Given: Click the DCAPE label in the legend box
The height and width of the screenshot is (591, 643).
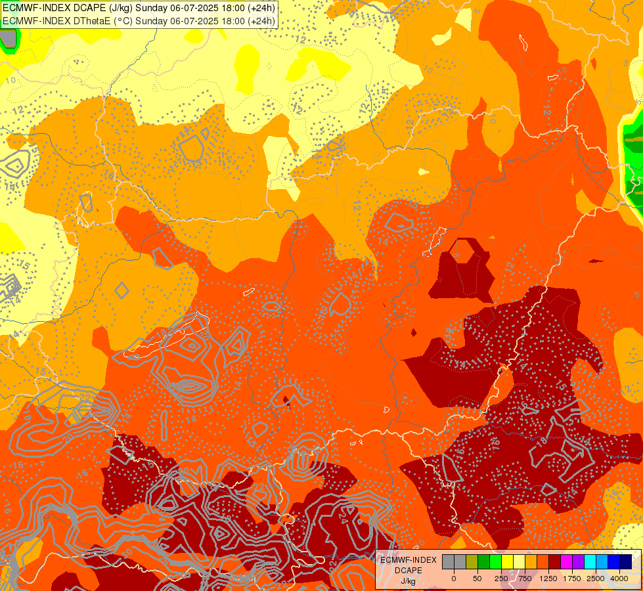Looking at the screenshot, I should [x=409, y=571].
